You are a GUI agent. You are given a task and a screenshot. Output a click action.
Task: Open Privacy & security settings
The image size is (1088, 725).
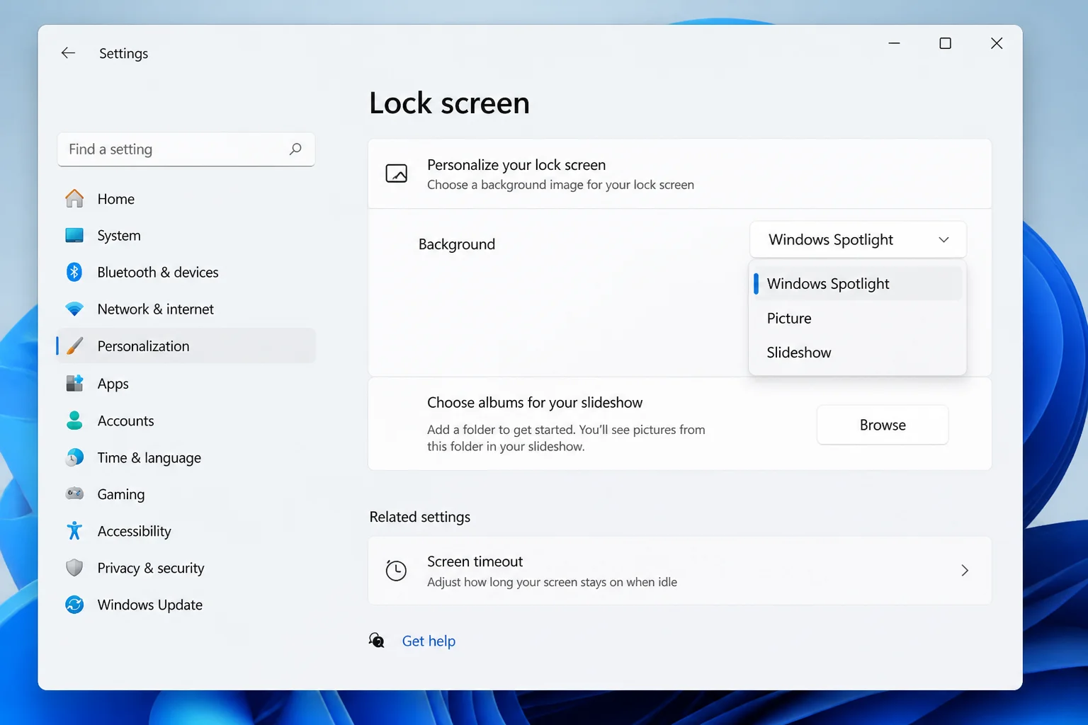186,568
